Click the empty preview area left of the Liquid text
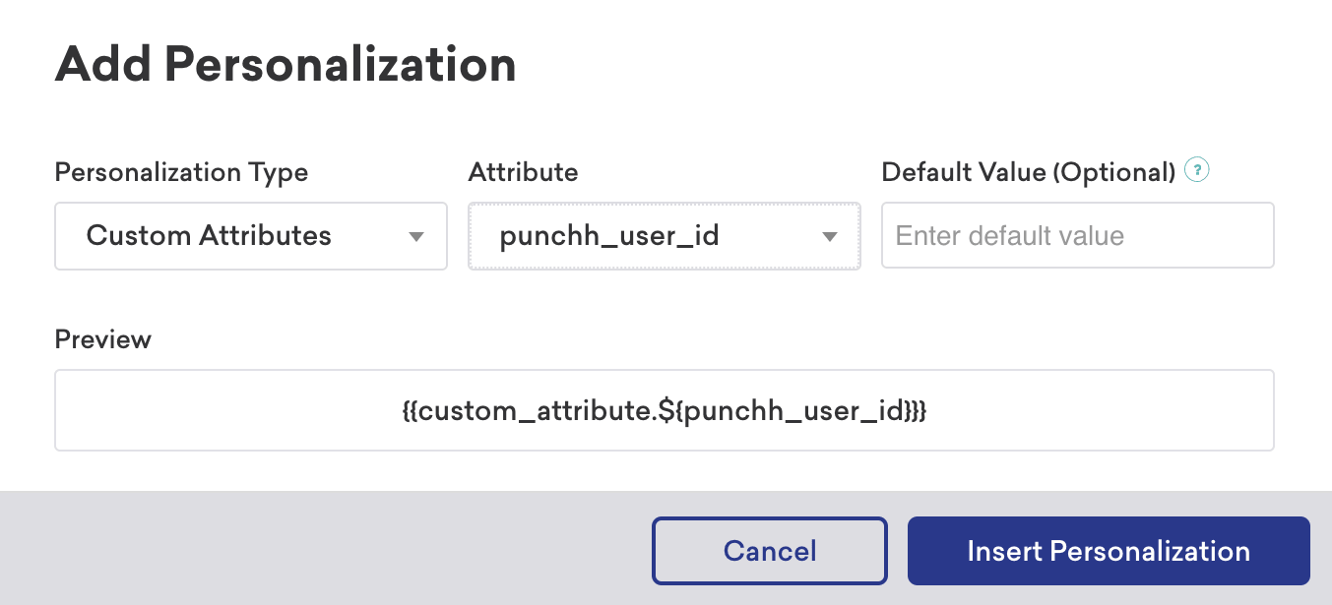 pyautogui.click(x=226, y=410)
